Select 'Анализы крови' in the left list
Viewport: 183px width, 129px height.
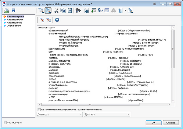coord(15,16)
